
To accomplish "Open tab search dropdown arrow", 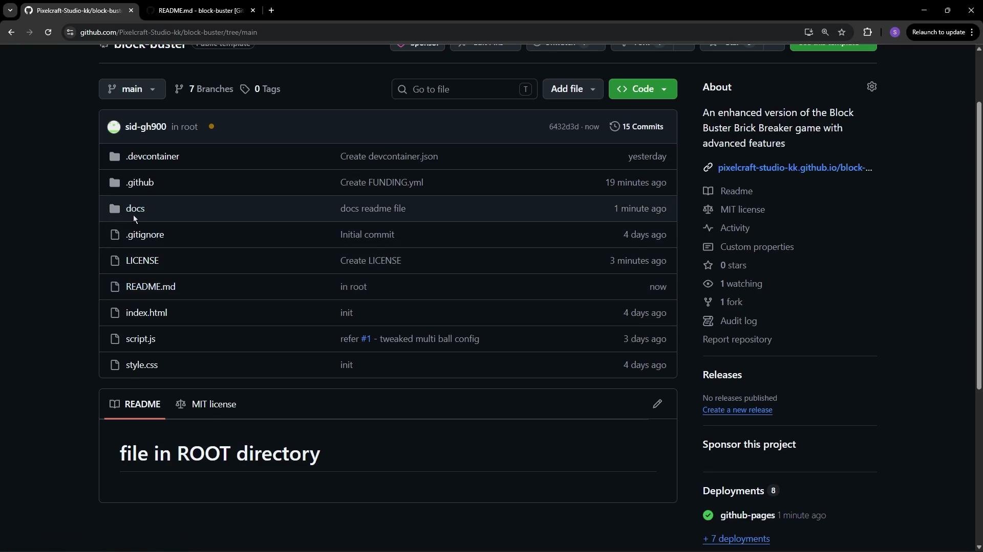I will [10, 10].
